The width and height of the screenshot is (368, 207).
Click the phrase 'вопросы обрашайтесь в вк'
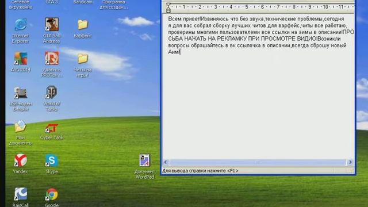click(x=202, y=45)
